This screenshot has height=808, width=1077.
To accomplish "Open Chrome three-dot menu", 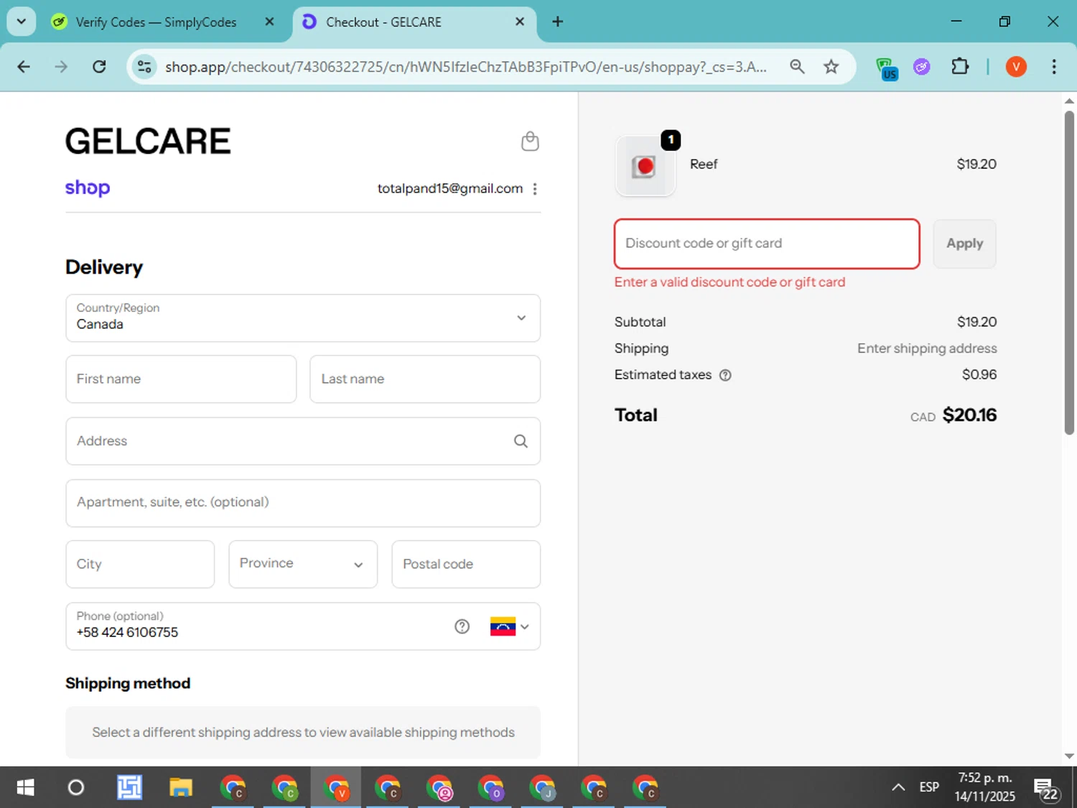I will pyautogui.click(x=1054, y=67).
